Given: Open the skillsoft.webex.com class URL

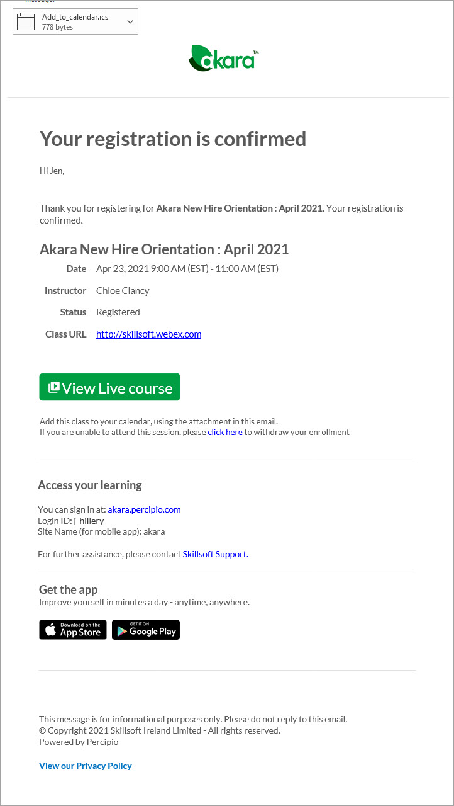Looking at the screenshot, I should [x=148, y=334].
